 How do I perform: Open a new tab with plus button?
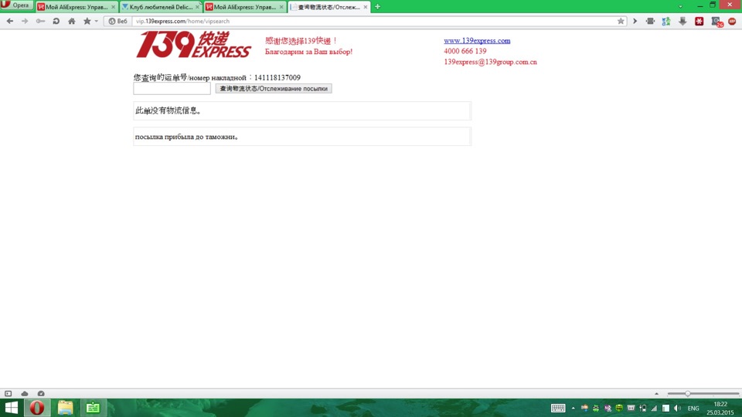[x=377, y=7]
